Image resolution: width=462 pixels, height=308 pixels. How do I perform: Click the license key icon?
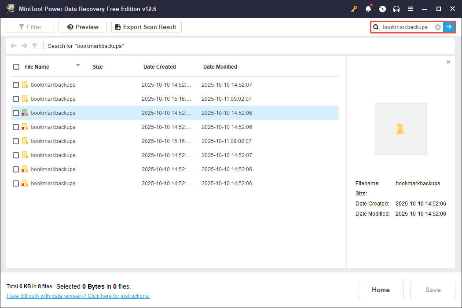click(354, 8)
